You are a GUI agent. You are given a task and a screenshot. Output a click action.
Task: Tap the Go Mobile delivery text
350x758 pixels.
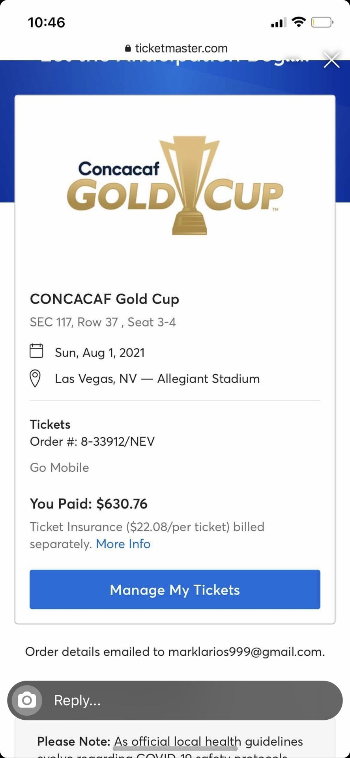coord(60,467)
